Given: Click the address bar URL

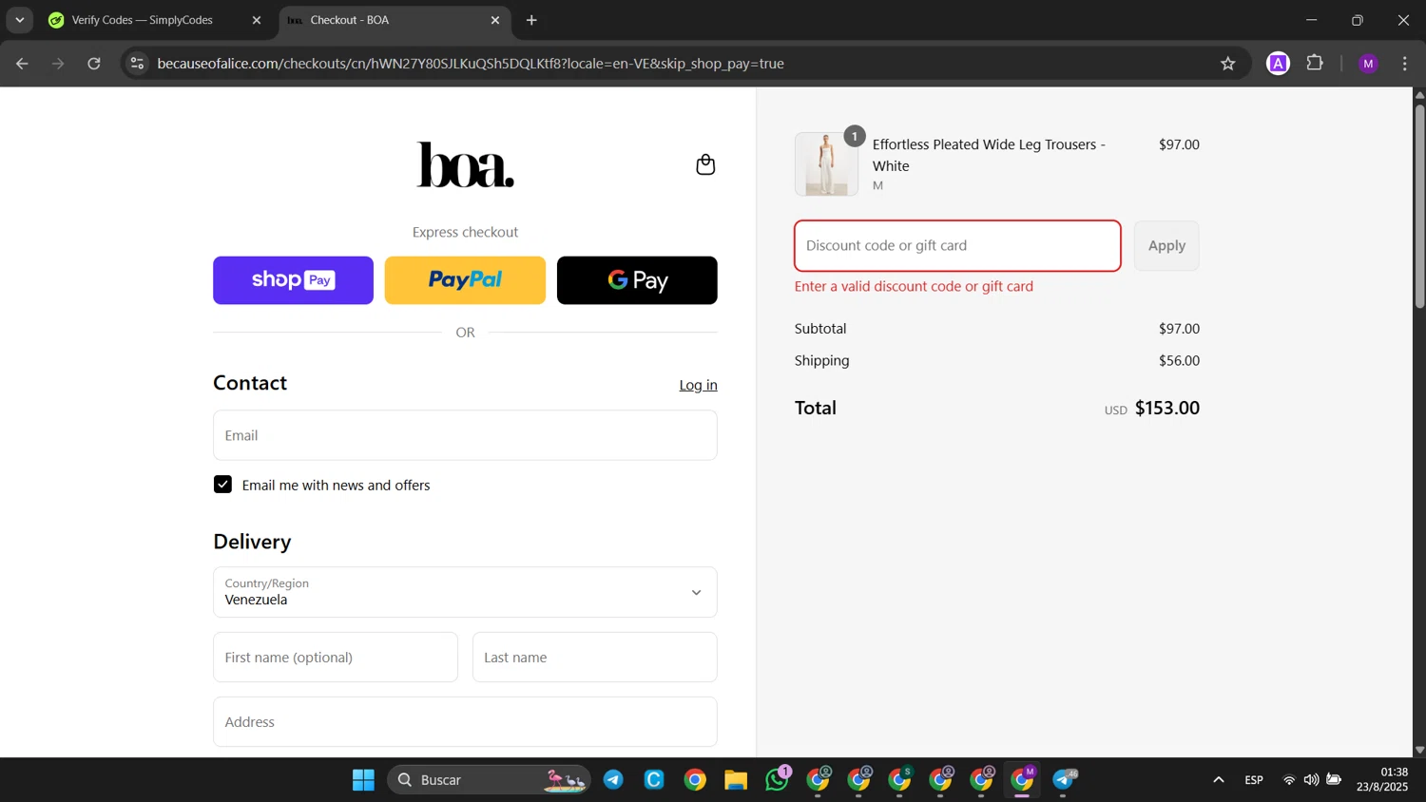Looking at the screenshot, I should (x=471, y=64).
